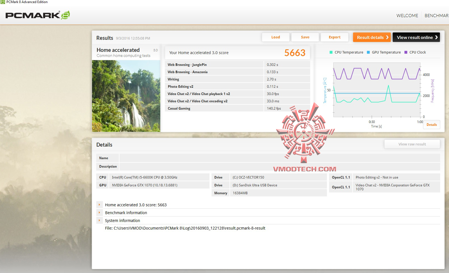Click the arrow icon inside View result online
This screenshot has width=449, height=273.
pyautogui.click(x=436, y=37)
